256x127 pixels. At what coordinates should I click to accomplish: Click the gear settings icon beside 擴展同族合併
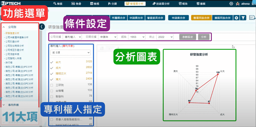coord(236,18)
